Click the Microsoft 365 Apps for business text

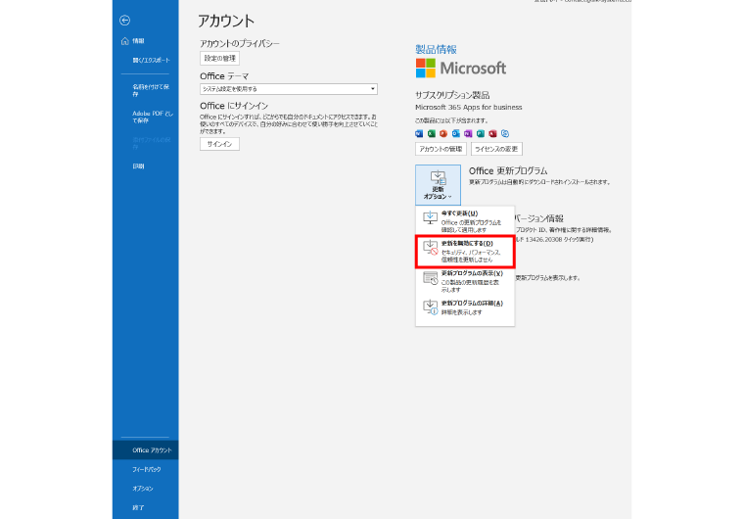(469, 108)
